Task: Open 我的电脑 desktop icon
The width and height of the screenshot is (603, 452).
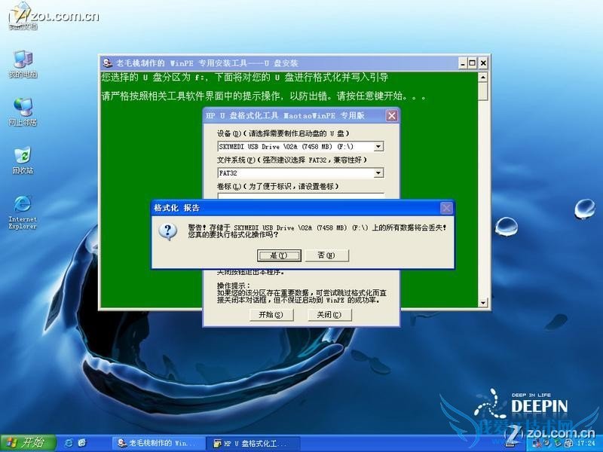Action: click(23, 64)
